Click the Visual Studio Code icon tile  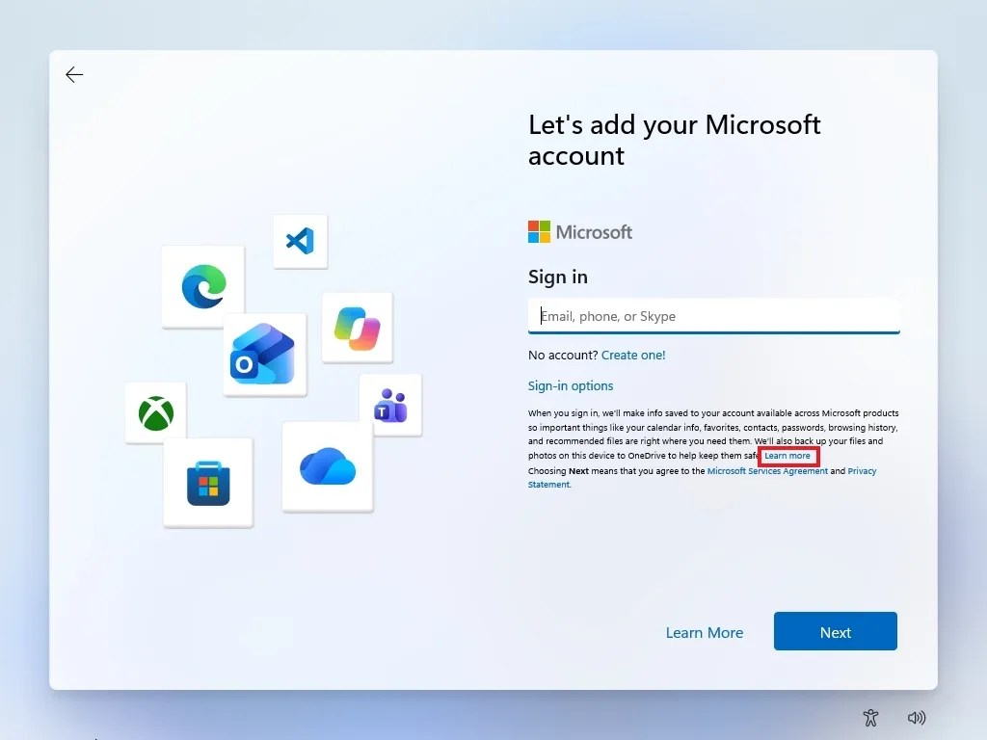pos(301,241)
